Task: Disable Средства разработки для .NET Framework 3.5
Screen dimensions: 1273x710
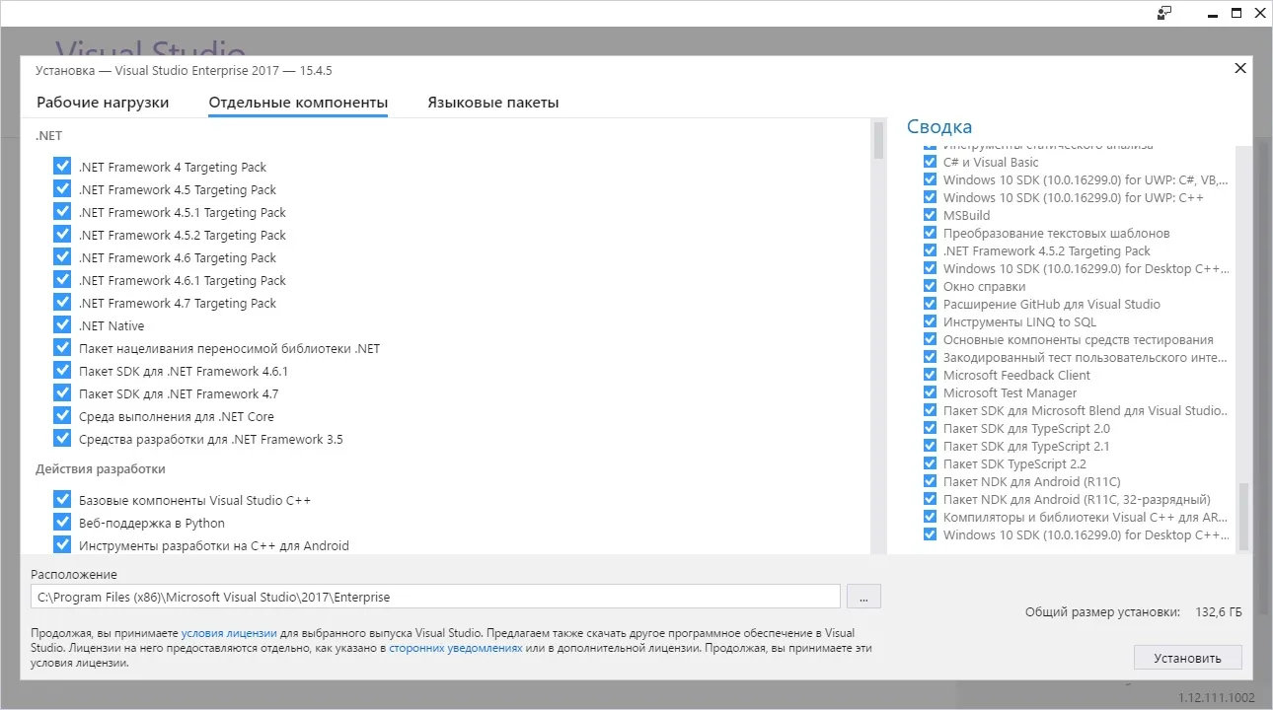Action: coord(63,439)
